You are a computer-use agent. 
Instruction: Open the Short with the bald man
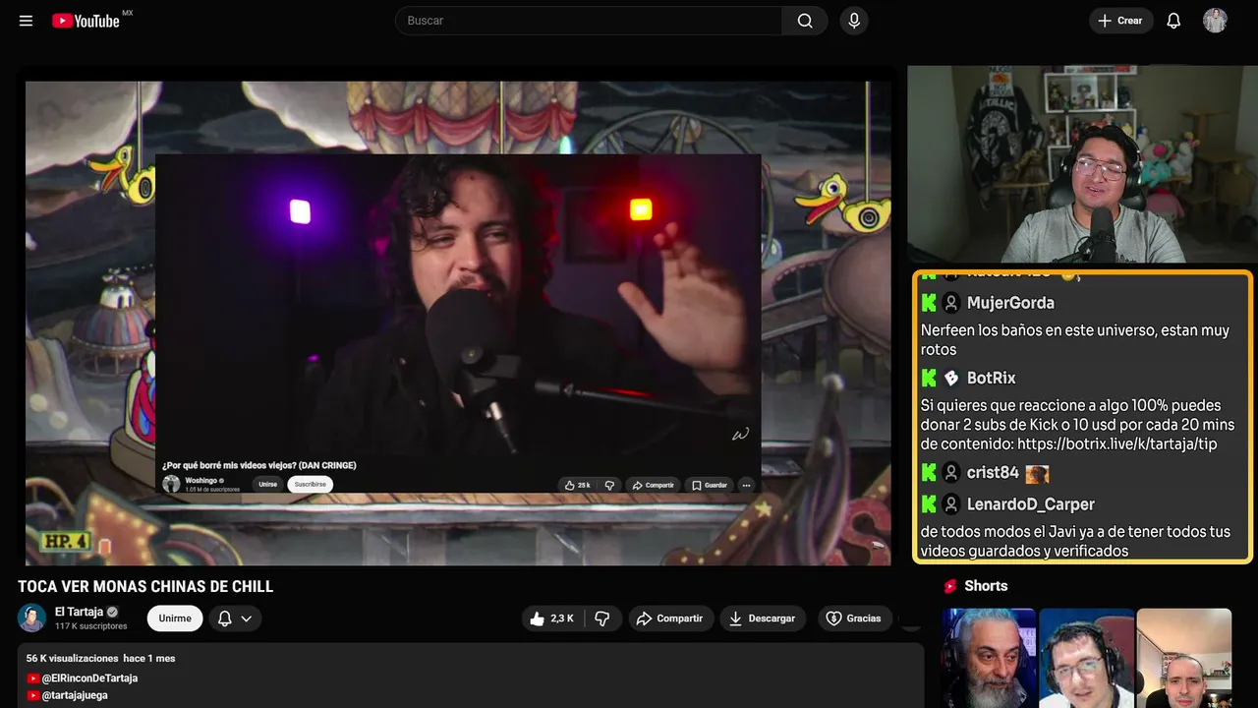(x=1184, y=658)
